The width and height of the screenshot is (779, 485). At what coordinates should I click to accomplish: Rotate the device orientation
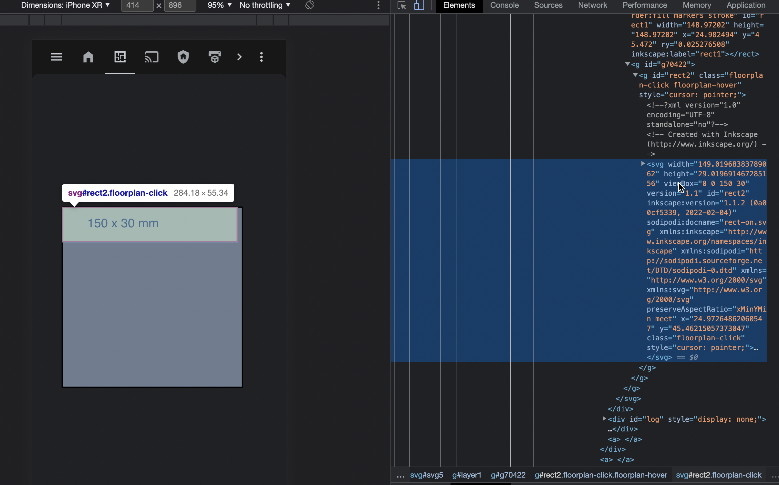pyautogui.click(x=309, y=5)
